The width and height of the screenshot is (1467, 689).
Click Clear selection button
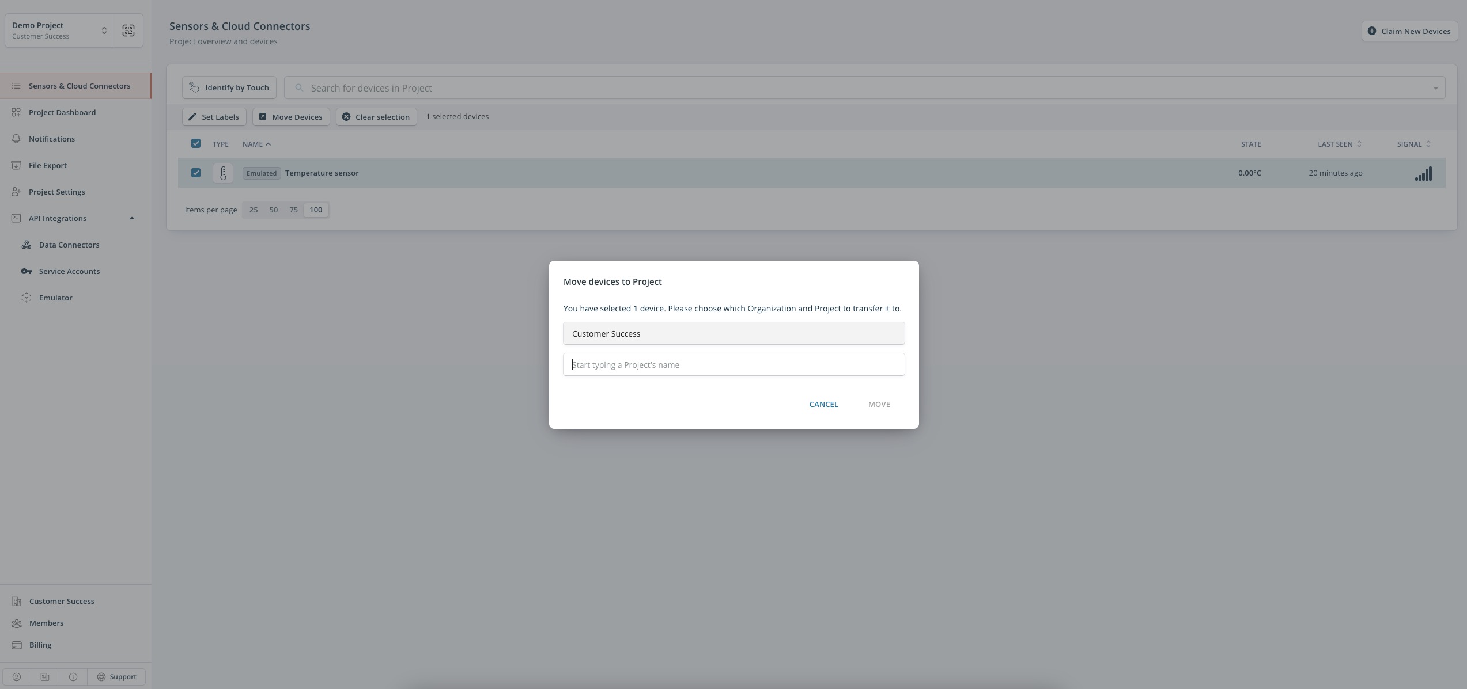point(376,117)
